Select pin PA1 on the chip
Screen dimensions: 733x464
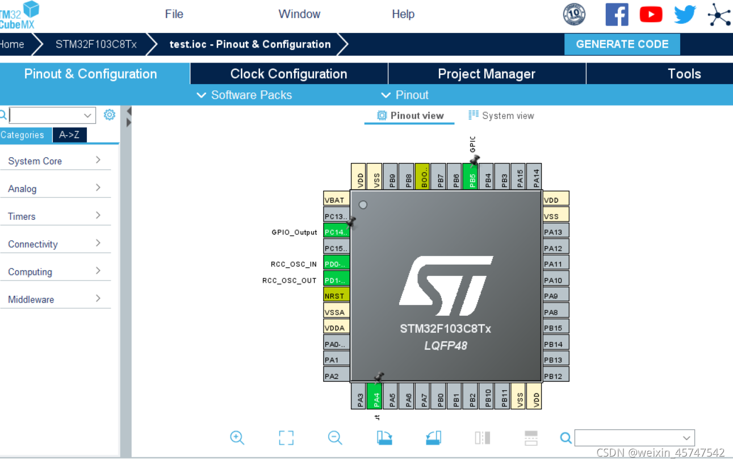pos(336,360)
